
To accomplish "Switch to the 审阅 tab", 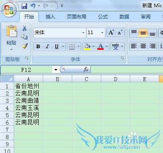I will [146, 17].
